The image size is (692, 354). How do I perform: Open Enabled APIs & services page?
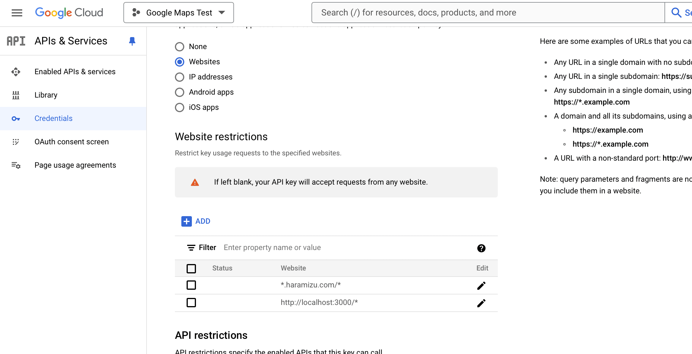point(75,72)
